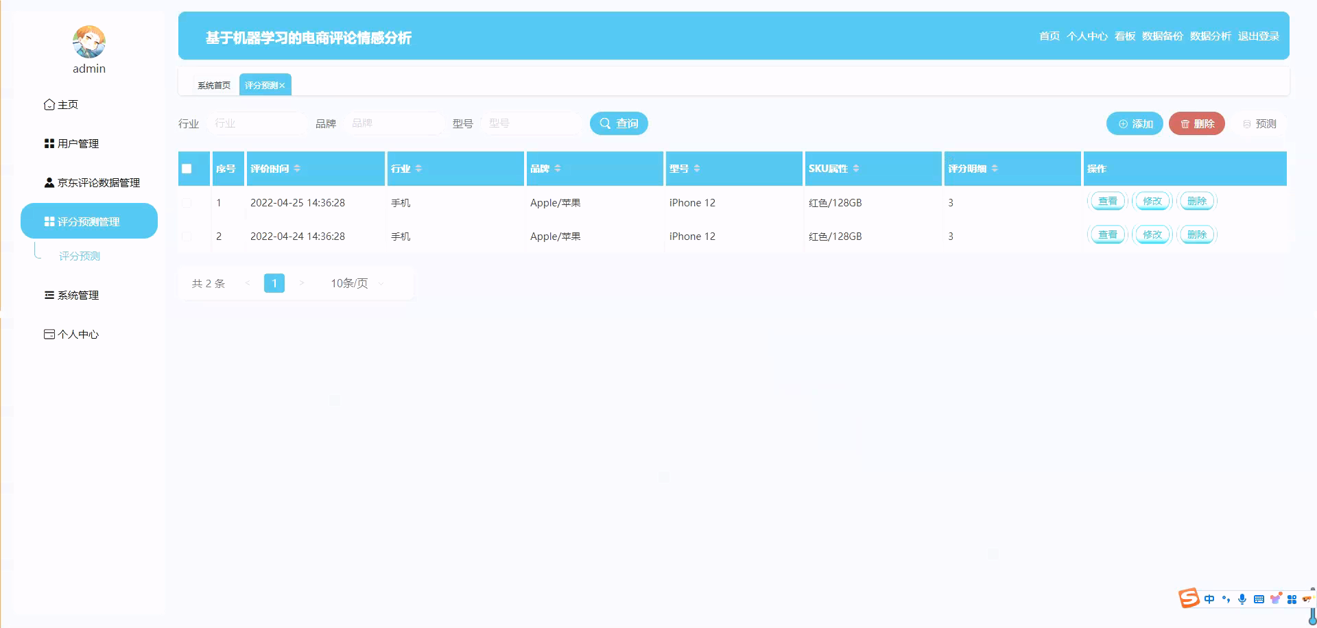This screenshot has width=1317, height=628.
Task: Open the Sogou toolbox grid icon
Action: [x=1292, y=599]
